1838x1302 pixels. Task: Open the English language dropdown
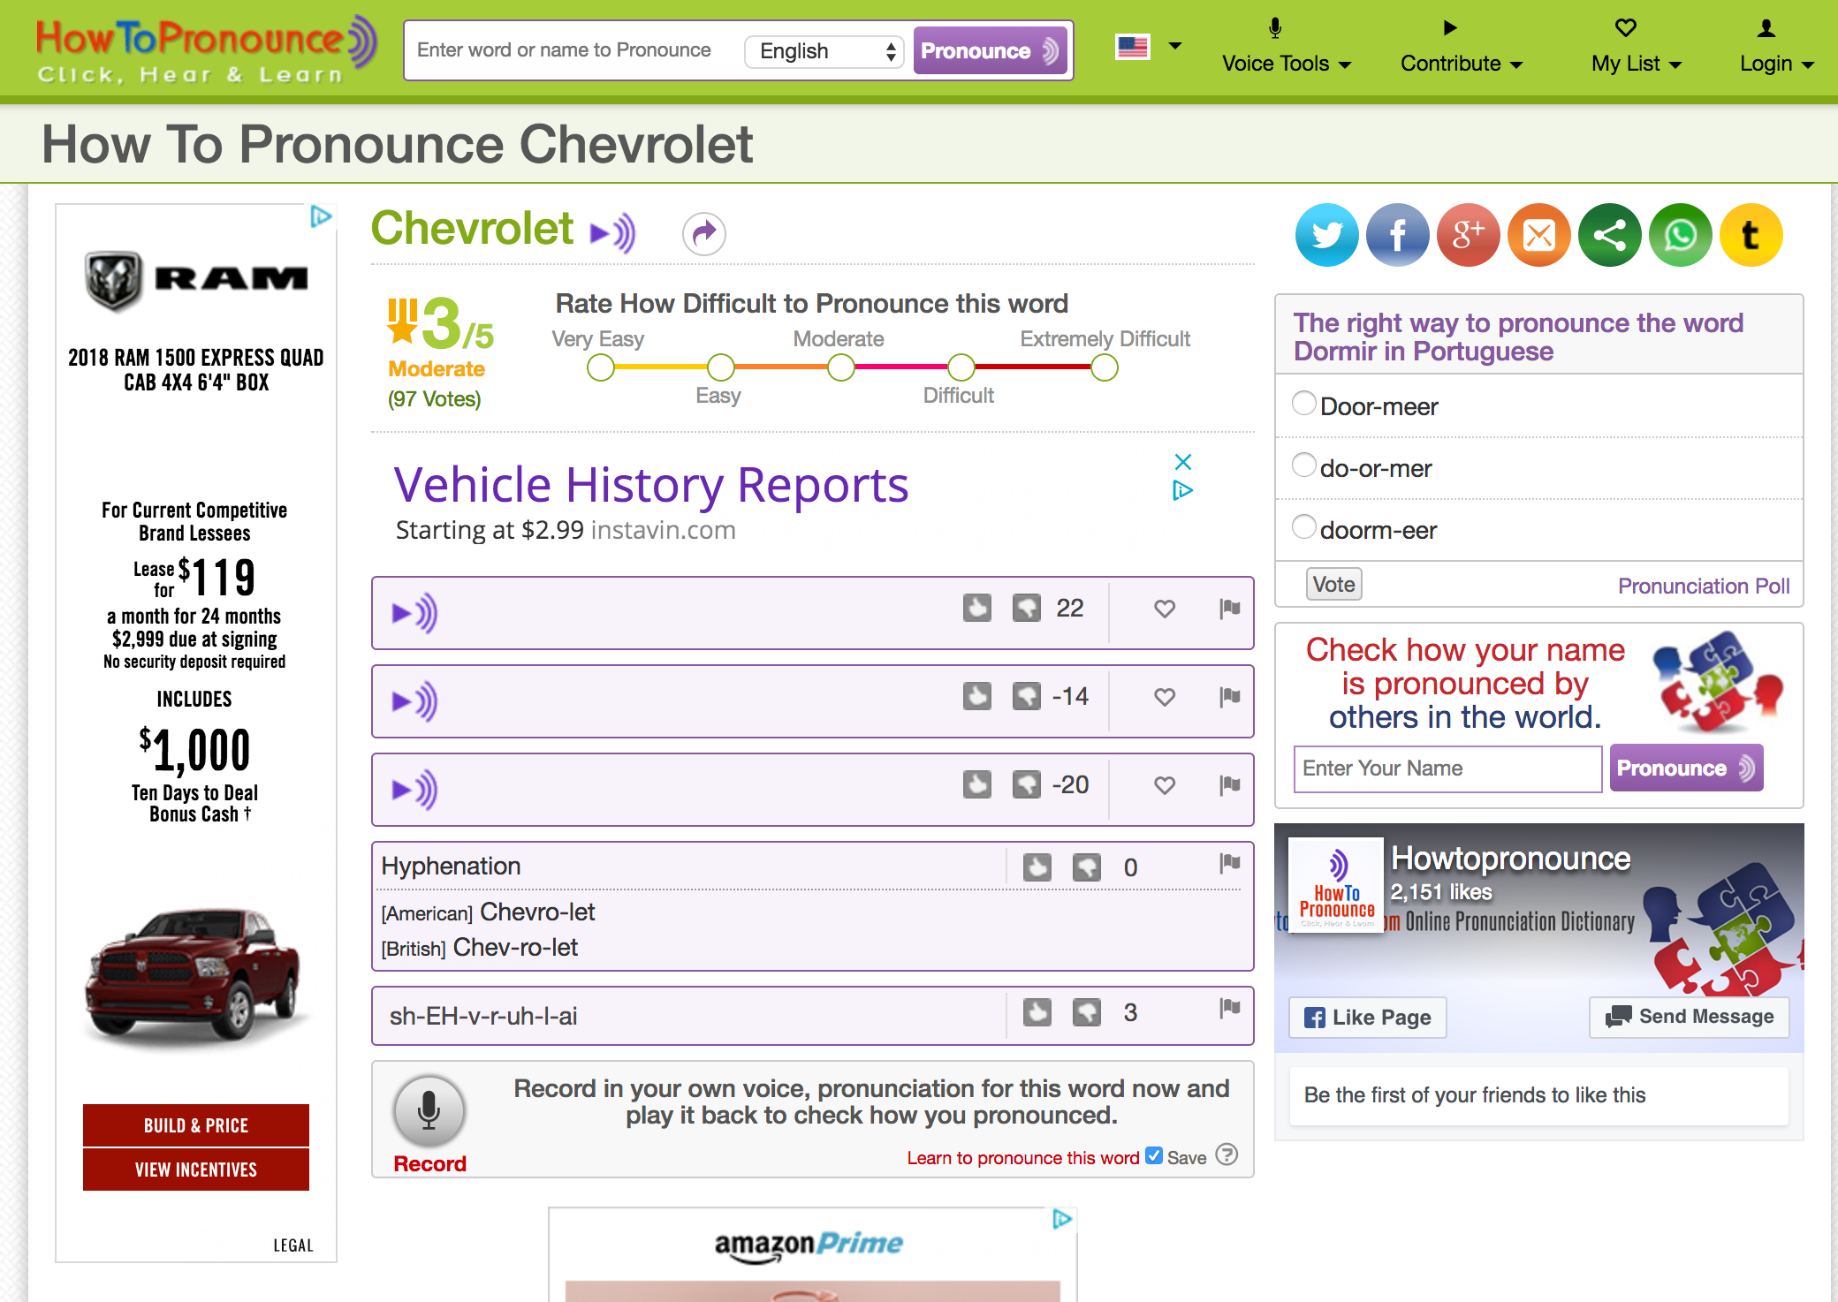(824, 51)
